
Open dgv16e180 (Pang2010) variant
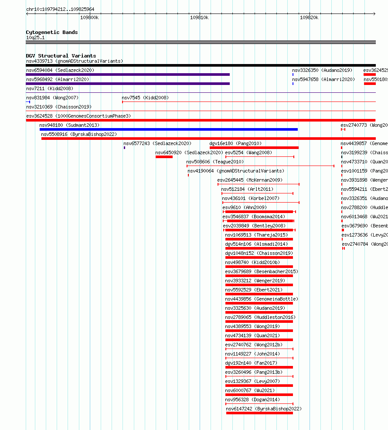pos(235,143)
